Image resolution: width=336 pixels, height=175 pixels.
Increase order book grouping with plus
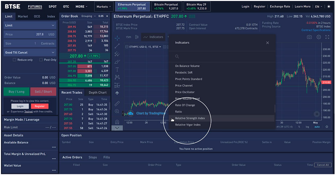coord(107,16)
